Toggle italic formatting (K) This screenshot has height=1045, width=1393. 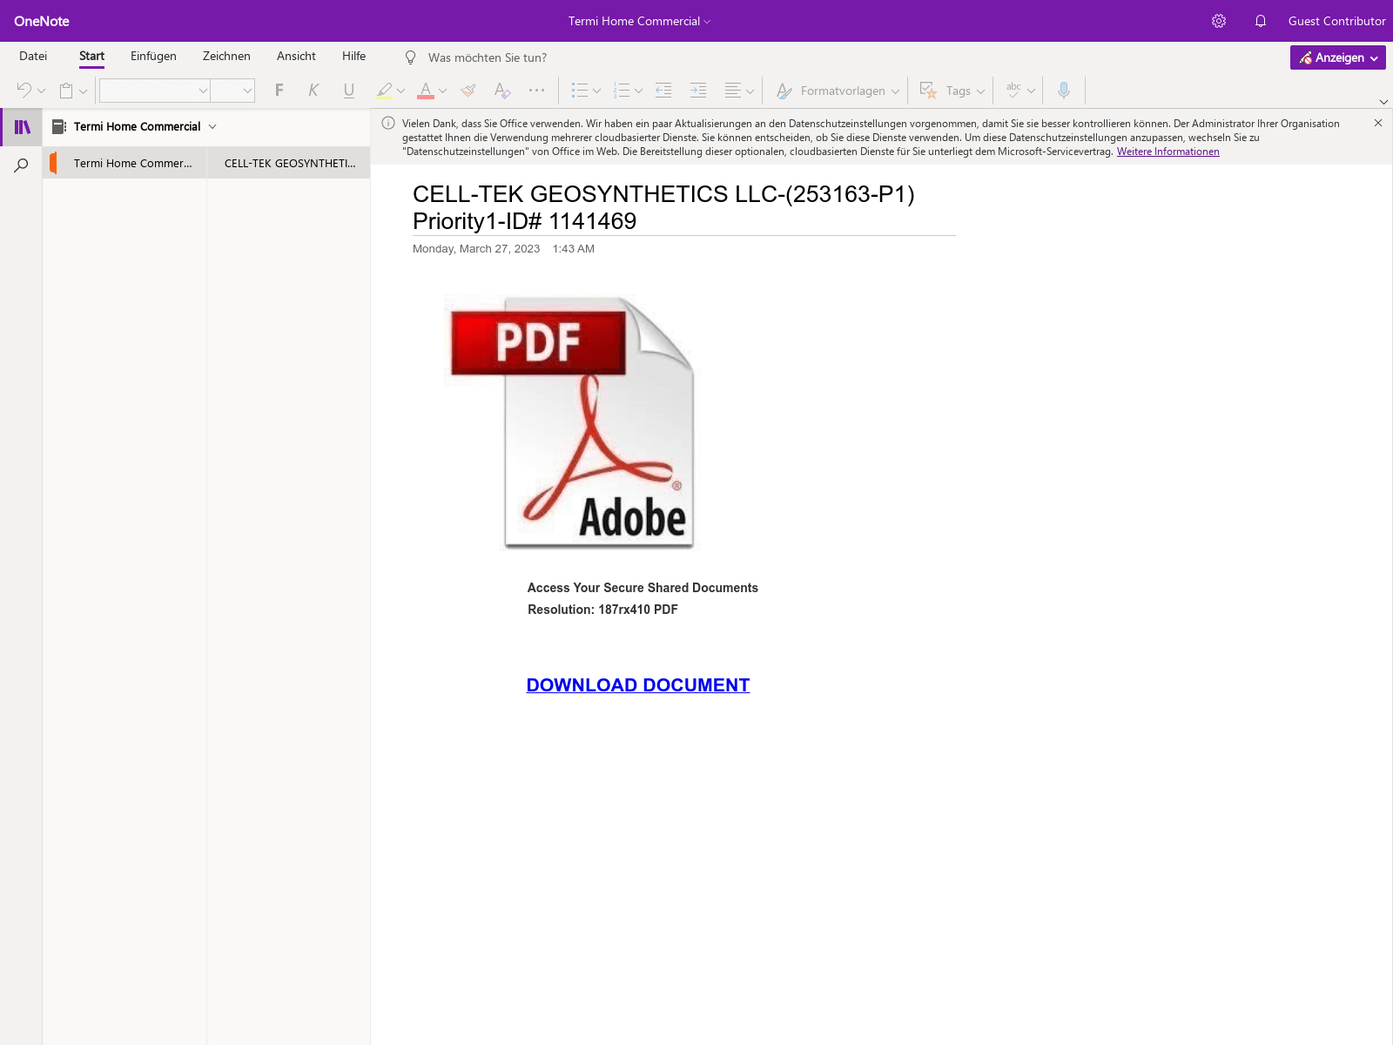(313, 90)
